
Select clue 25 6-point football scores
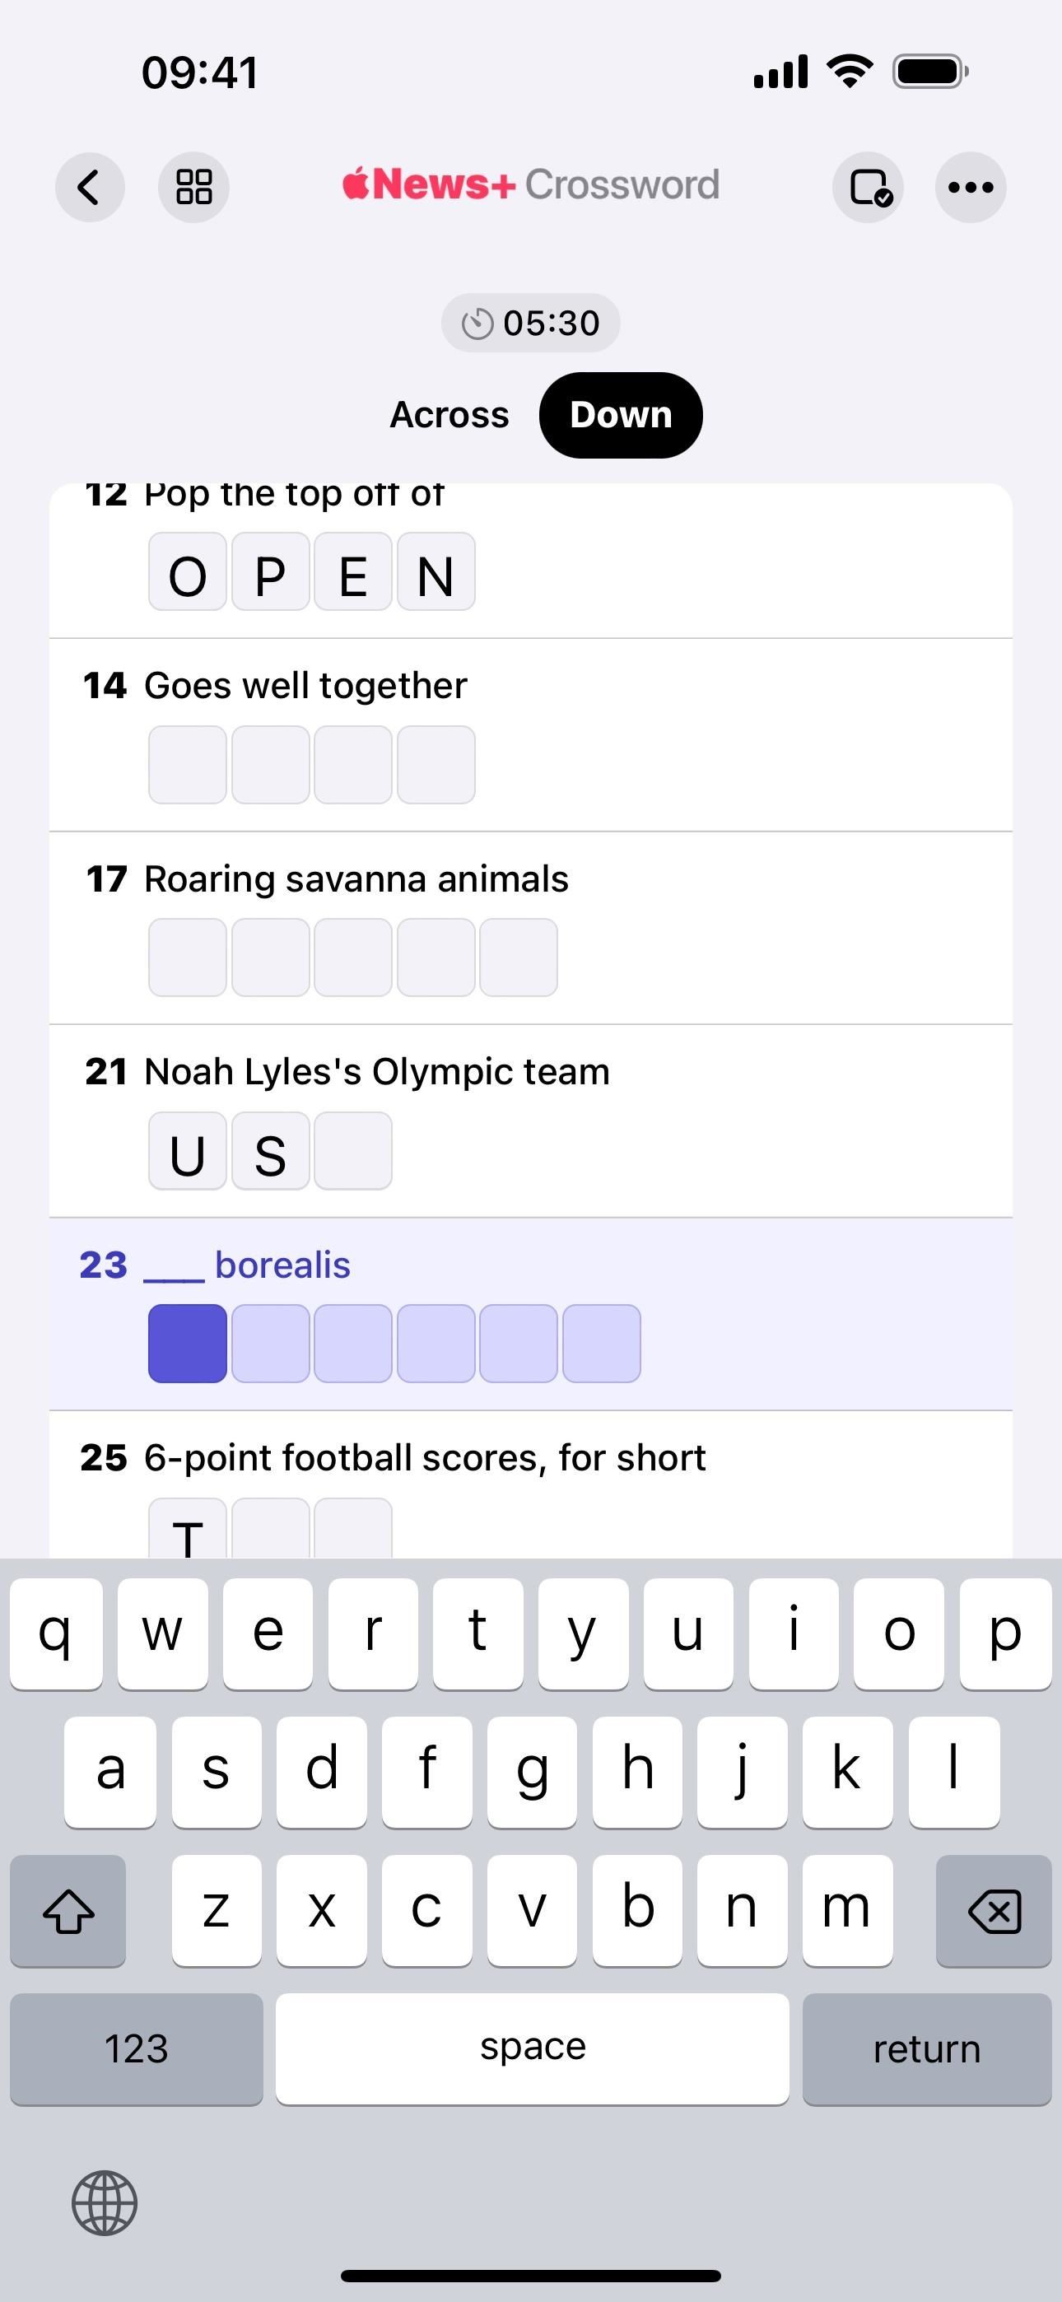click(x=425, y=1458)
